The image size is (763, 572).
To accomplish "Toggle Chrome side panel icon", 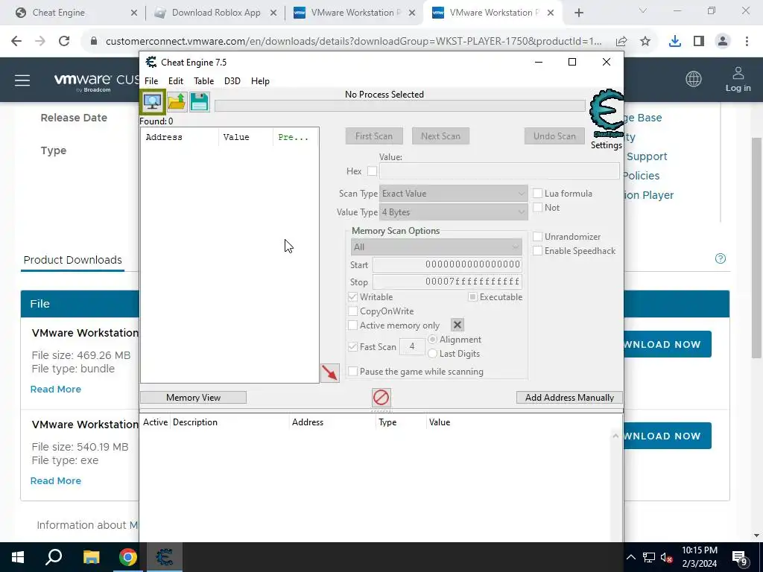I will 699,42.
